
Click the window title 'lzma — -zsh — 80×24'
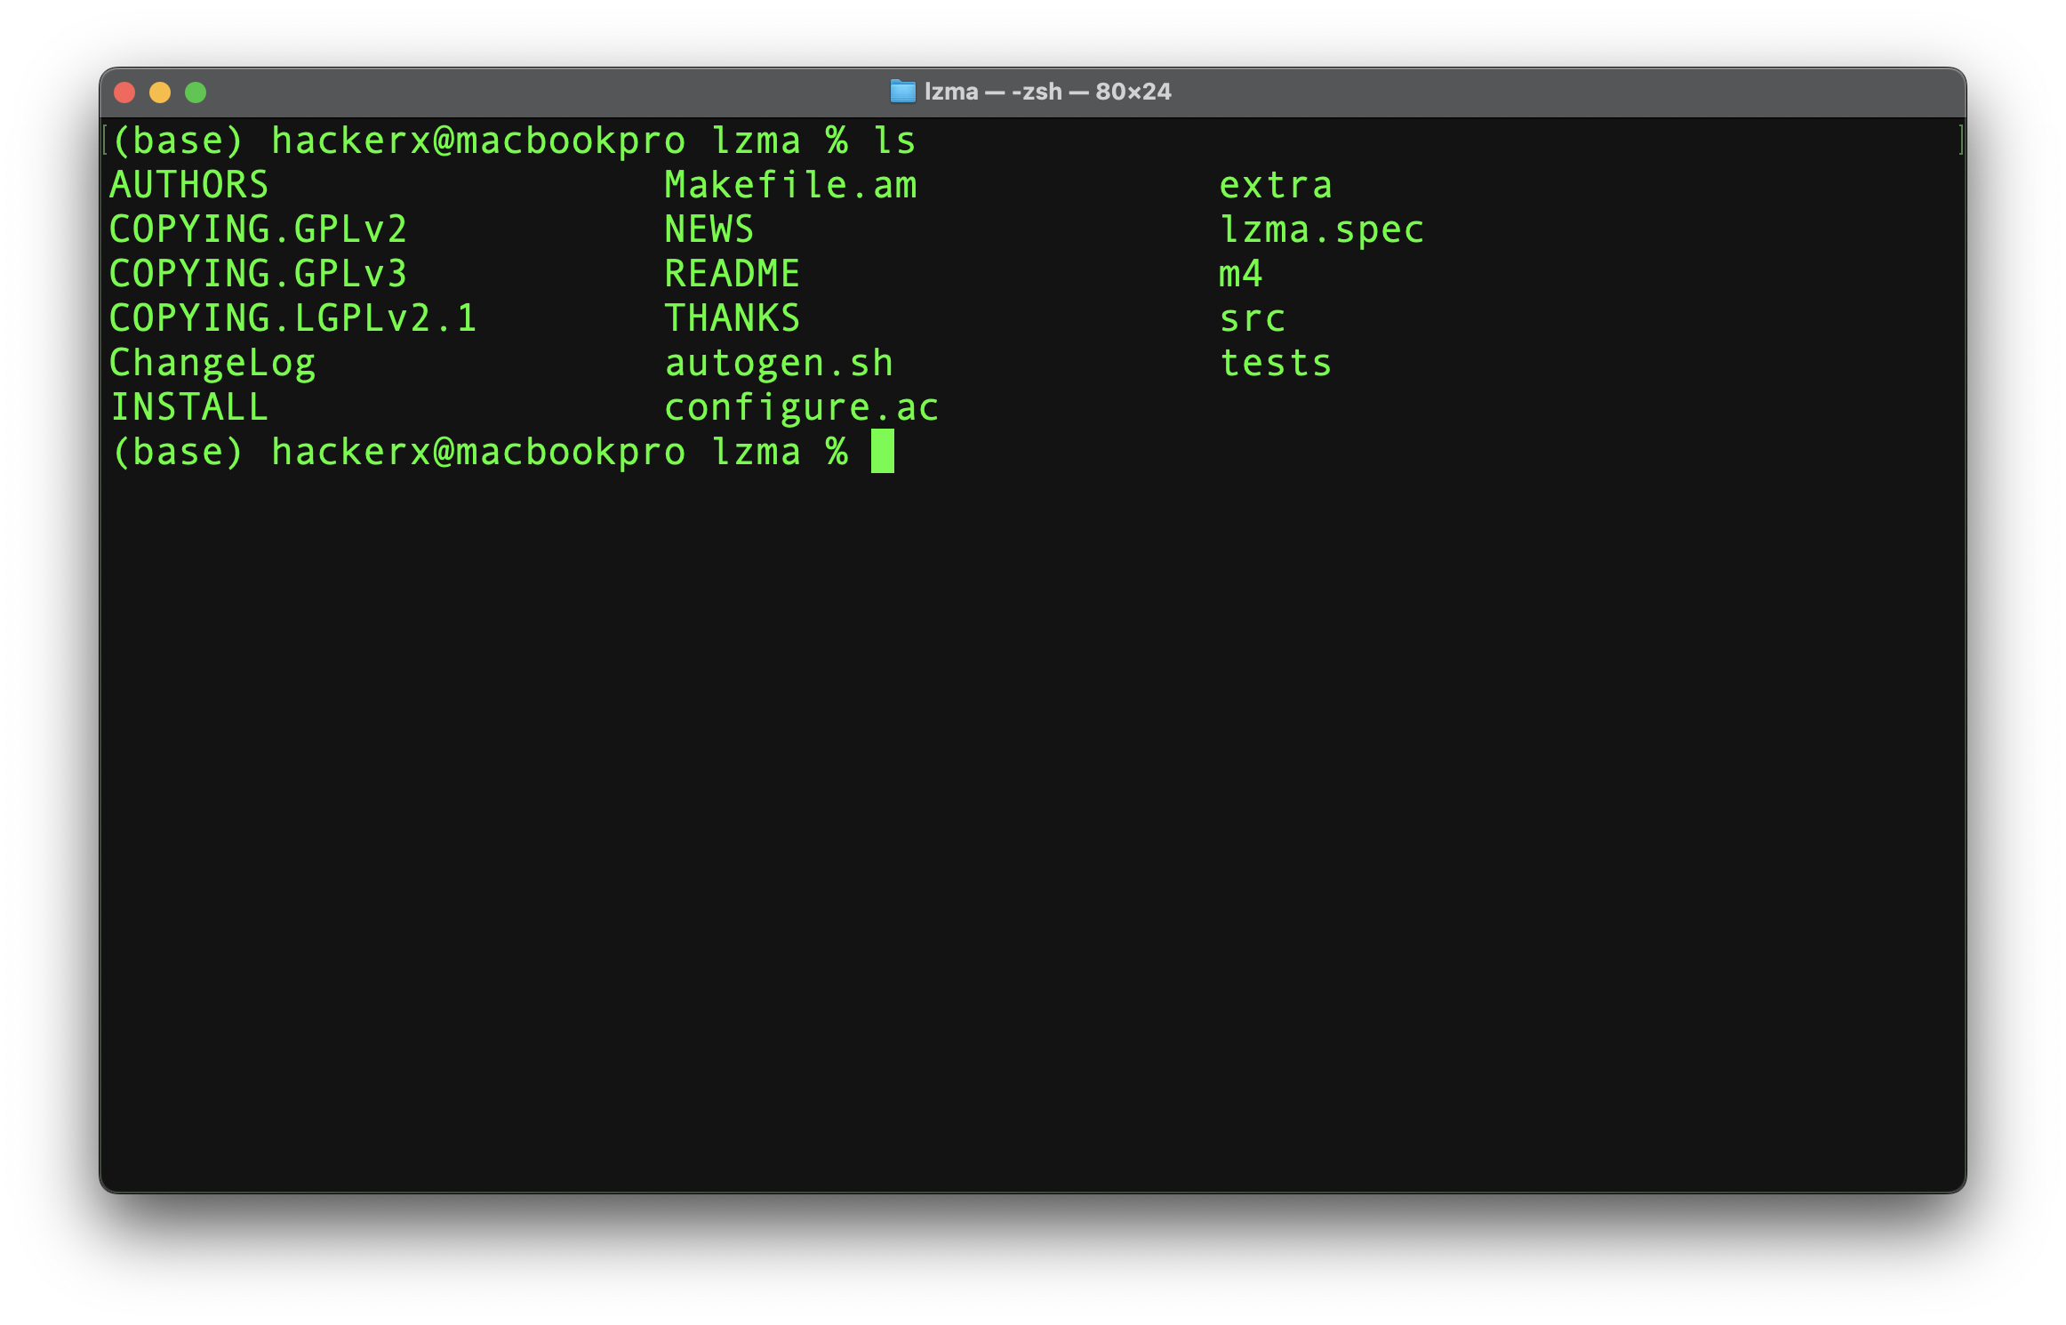point(1047,92)
